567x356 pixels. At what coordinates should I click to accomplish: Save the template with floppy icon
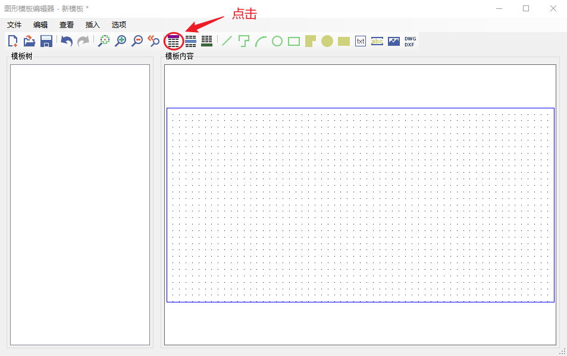[x=46, y=41]
